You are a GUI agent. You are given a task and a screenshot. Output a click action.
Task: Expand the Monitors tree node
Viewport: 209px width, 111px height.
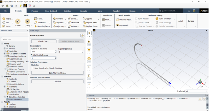coord(5,87)
